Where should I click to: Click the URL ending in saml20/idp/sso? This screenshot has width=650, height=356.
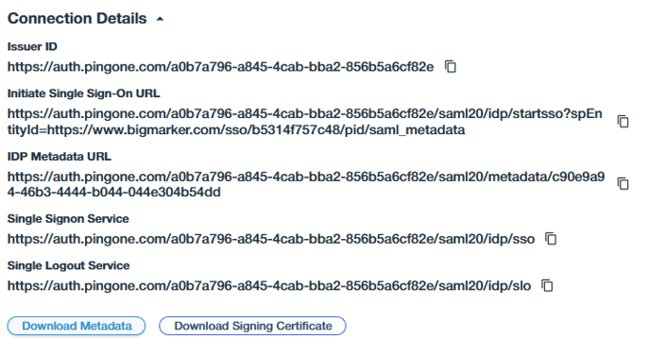(271, 239)
